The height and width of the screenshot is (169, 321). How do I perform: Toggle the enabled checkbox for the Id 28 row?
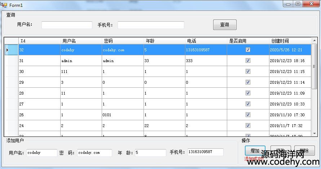click(x=248, y=93)
